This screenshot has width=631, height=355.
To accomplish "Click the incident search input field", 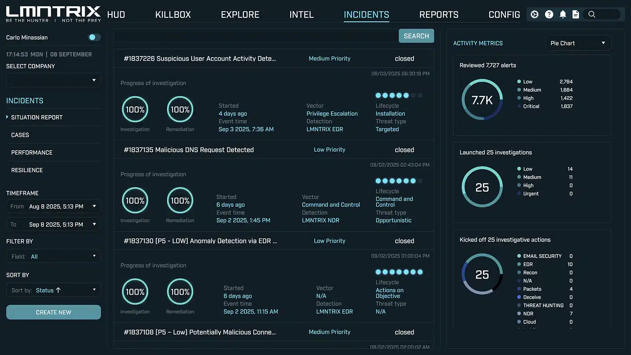I will pyautogui.click(x=256, y=36).
